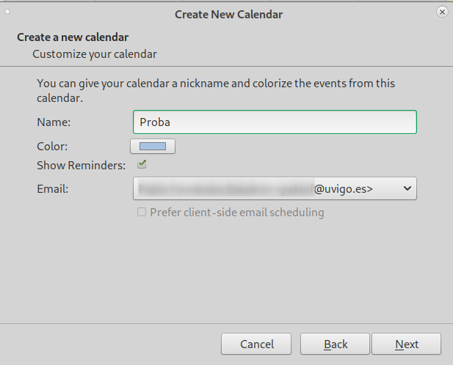The image size is (453, 365).
Task: Click the Show Reminders label
Action: 81,166
